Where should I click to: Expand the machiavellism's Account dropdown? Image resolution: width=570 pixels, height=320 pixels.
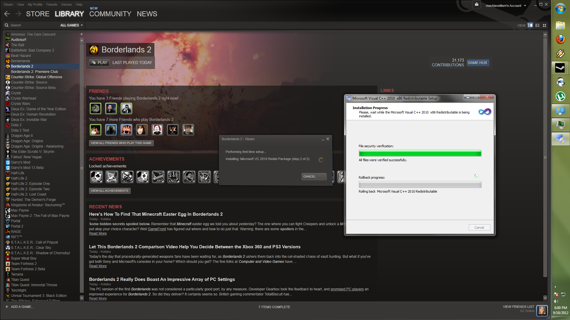click(505, 5)
